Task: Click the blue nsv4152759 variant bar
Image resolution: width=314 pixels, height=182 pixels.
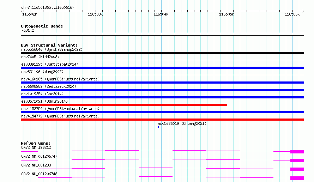Action: click(x=162, y=112)
